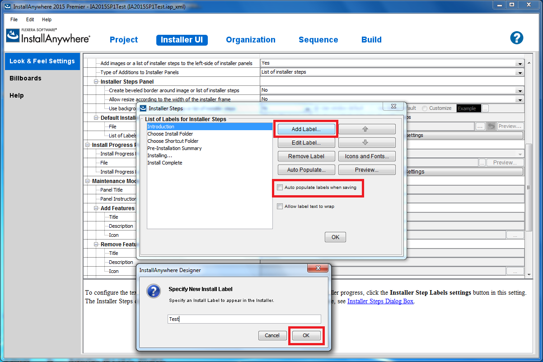Select Introduction in the labels list

point(210,127)
